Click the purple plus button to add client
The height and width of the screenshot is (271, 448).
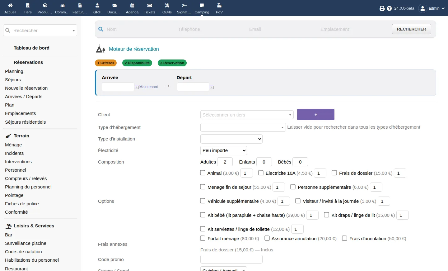(x=316, y=114)
